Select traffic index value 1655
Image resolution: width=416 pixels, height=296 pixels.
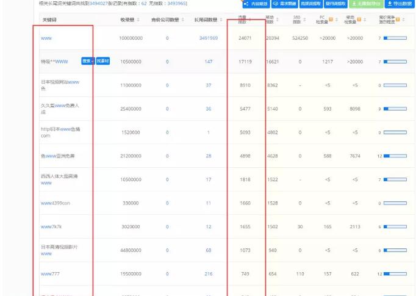click(245, 226)
